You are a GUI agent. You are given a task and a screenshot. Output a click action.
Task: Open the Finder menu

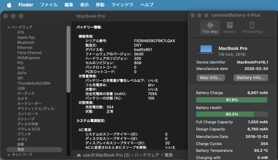[x=26, y=5]
